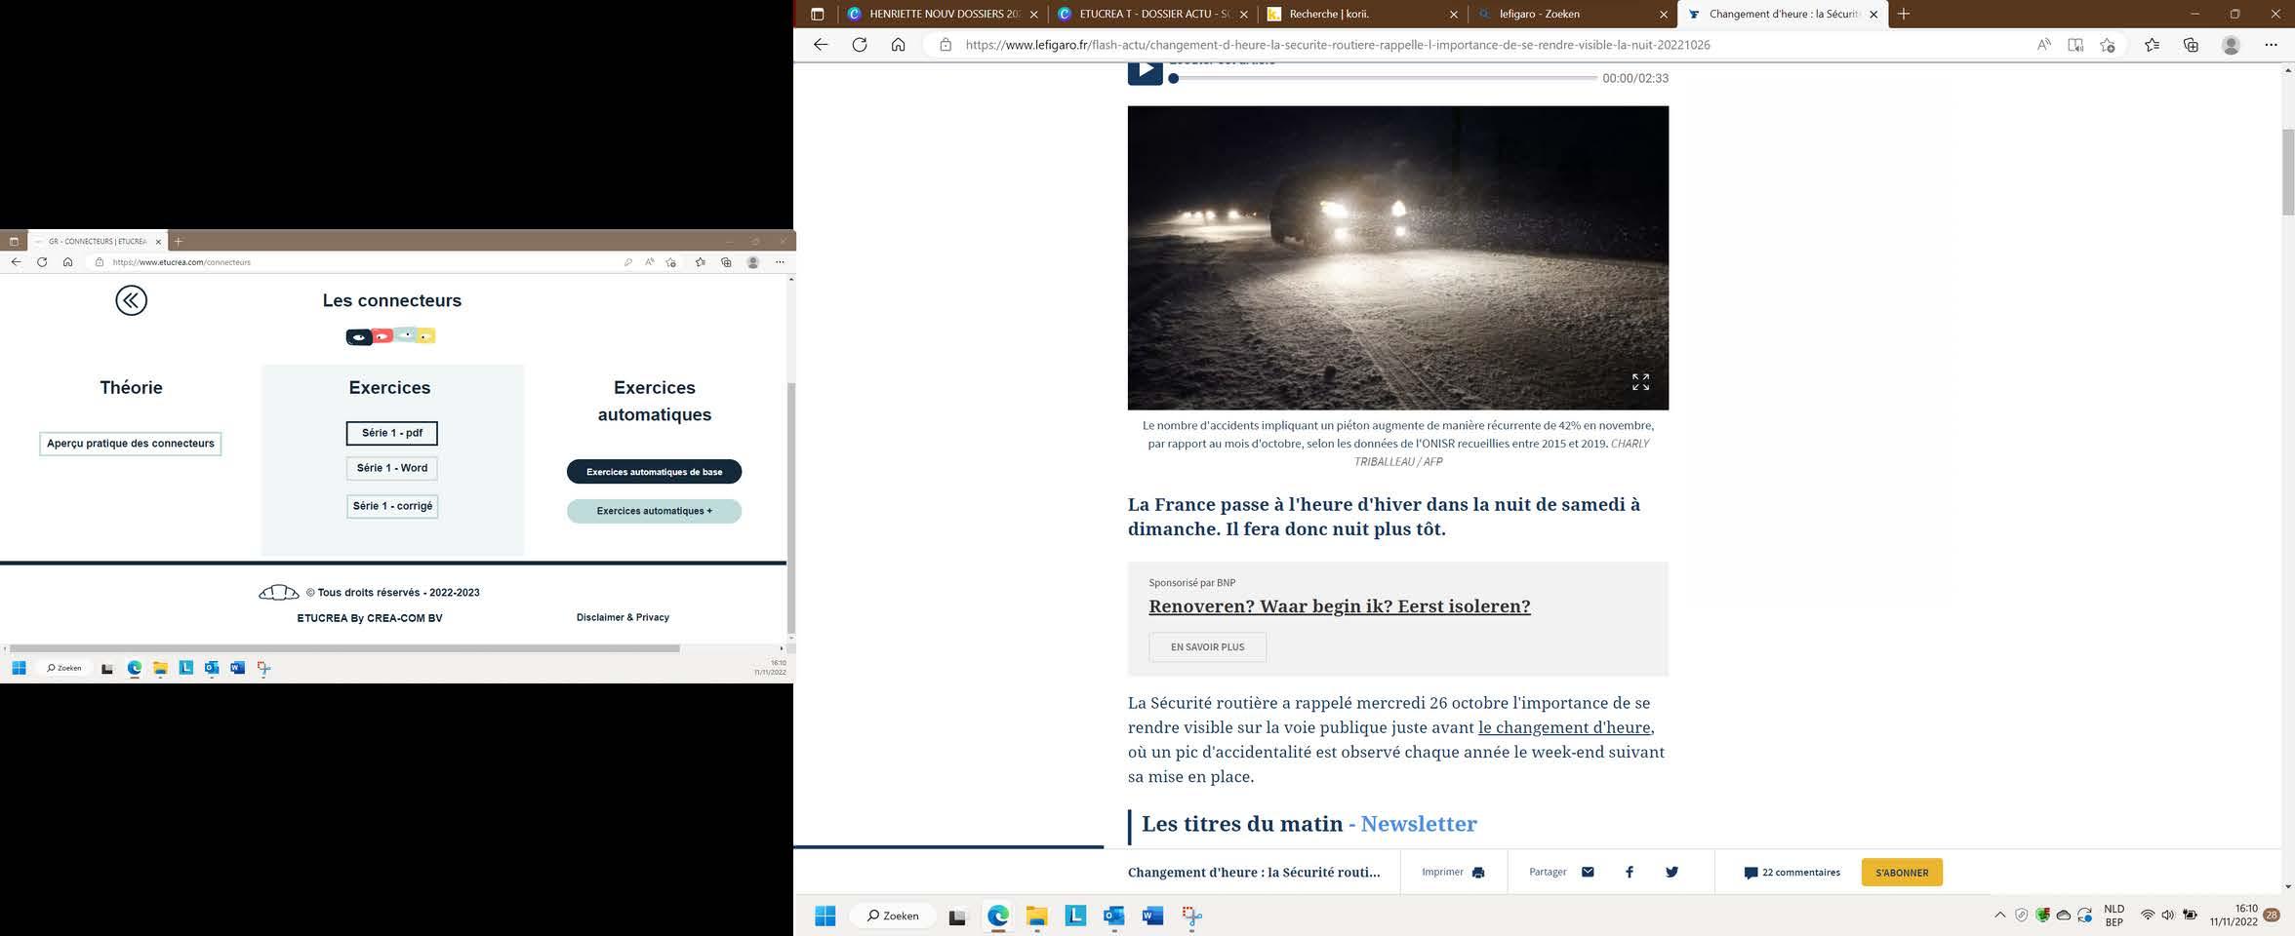Refresh the ETUCREA connecteurs page
The width and height of the screenshot is (2295, 936).
point(42,262)
